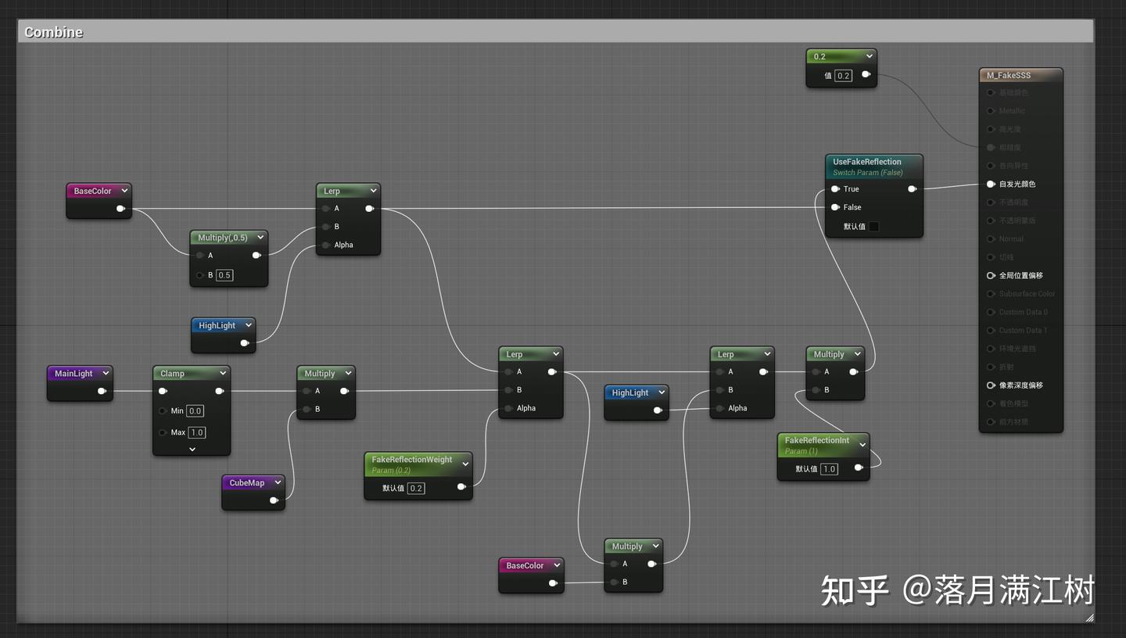Click the disabled Subsurface Color pin on M_FakeSSS
This screenshot has height=638, width=1126.
pos(991,294)
